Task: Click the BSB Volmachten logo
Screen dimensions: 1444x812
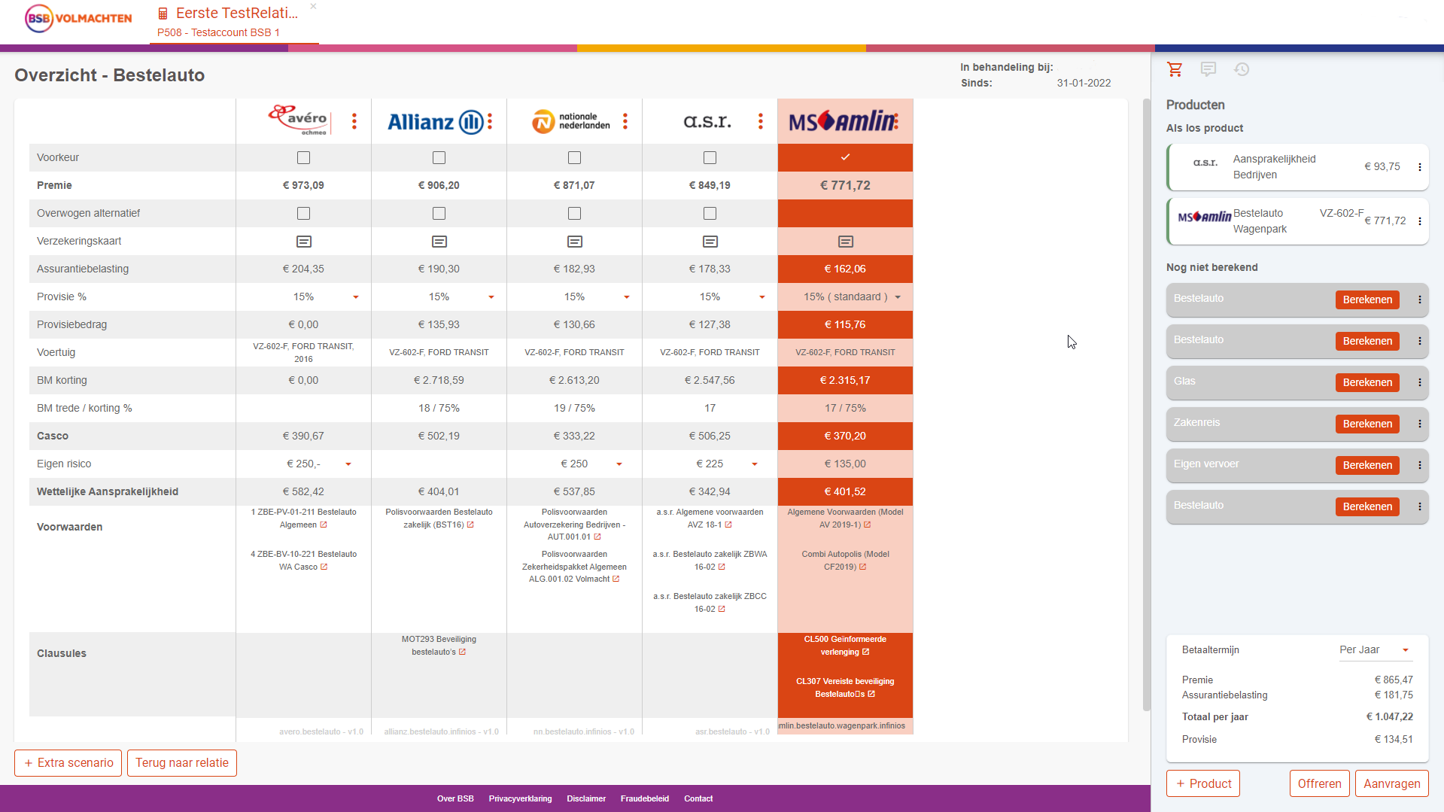Action: click(x=78, y=19)
